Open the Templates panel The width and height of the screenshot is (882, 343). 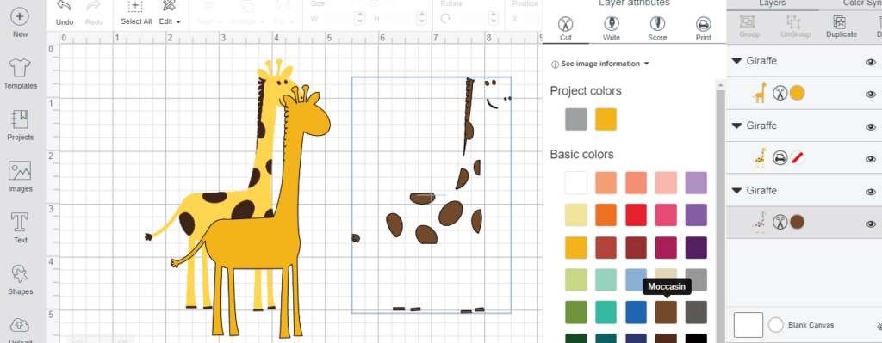coord(21,74)
